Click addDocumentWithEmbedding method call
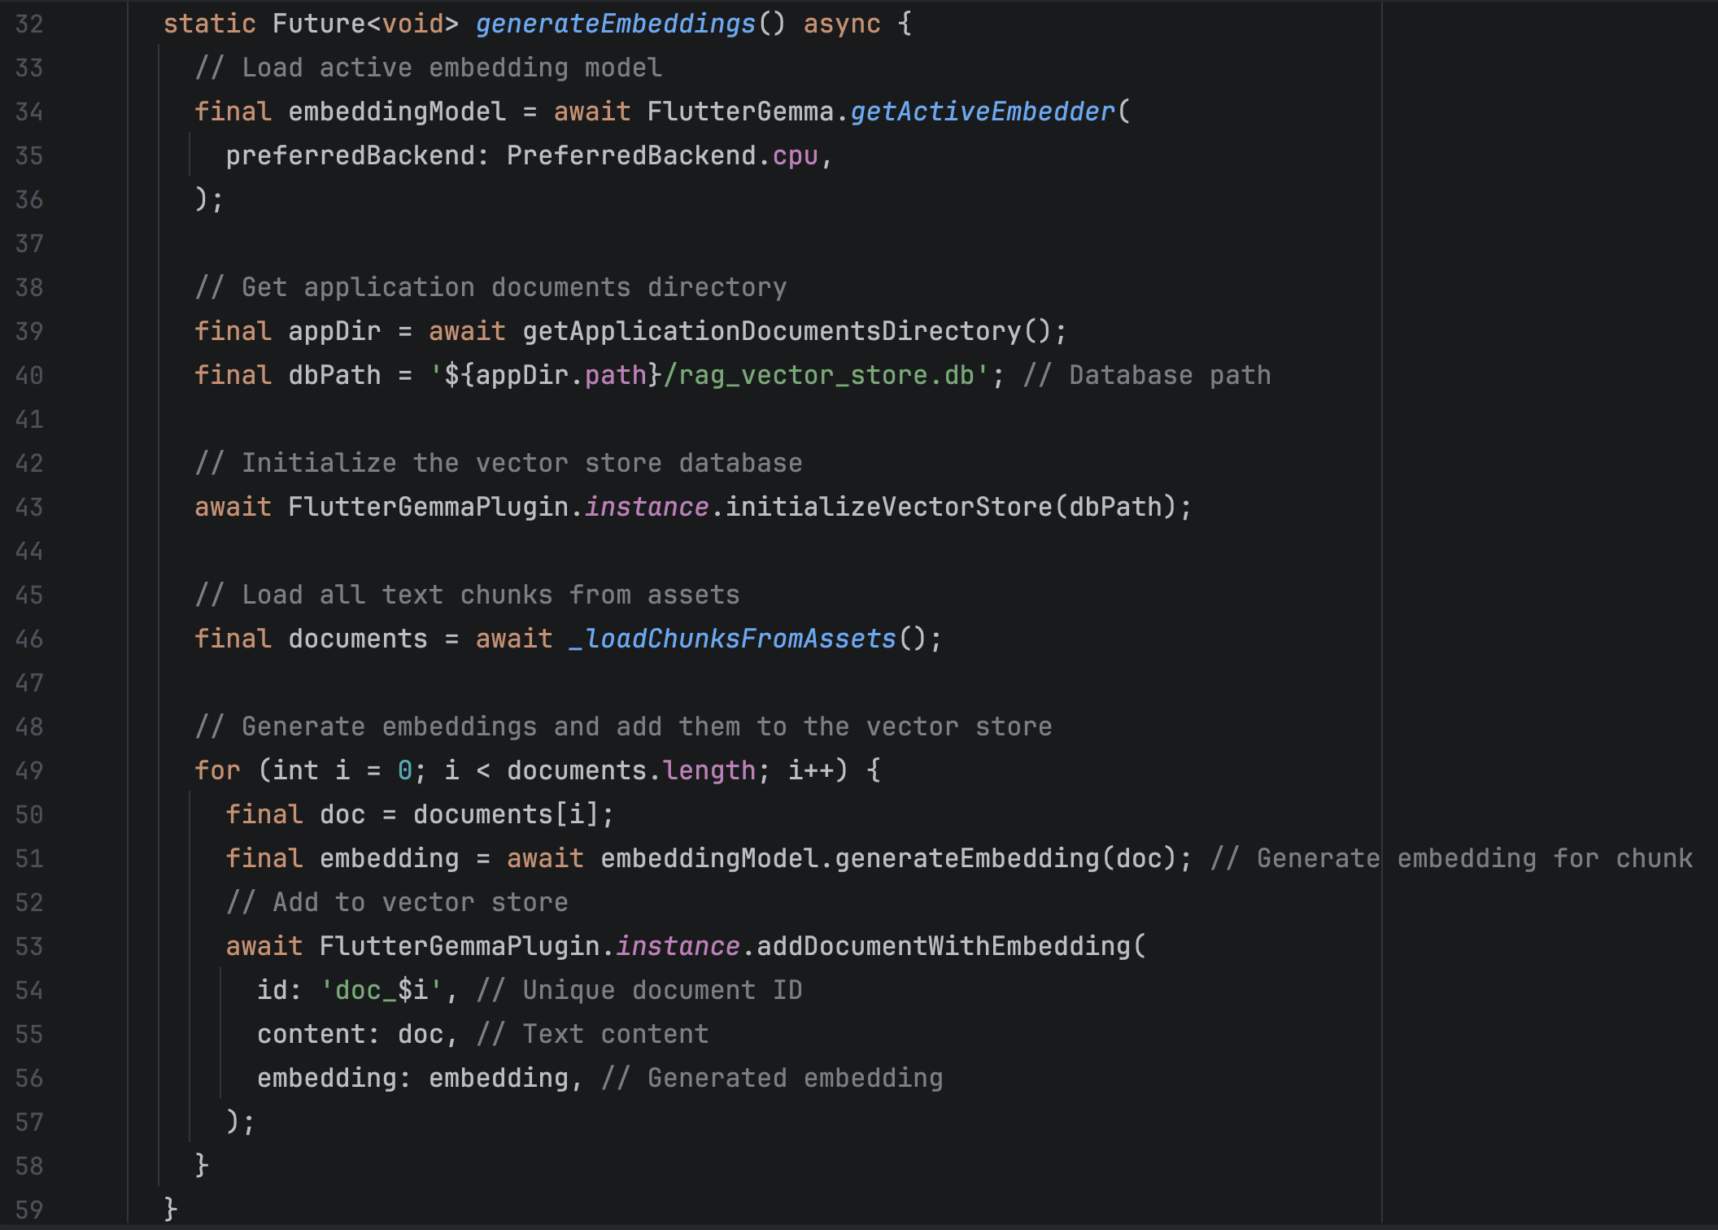 pyautogui.click(x=944, y=946)
